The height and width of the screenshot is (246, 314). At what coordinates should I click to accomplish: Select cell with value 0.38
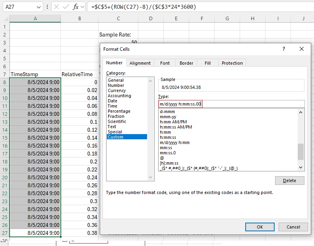79,233
